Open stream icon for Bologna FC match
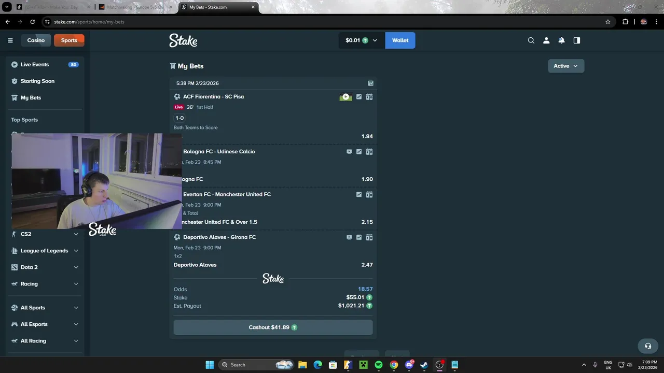664x373 pixels. click(349, 152)
